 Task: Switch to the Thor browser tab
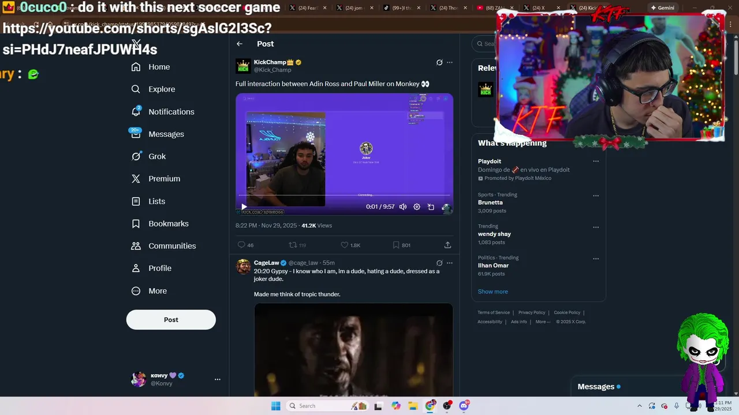pos(449,8)
